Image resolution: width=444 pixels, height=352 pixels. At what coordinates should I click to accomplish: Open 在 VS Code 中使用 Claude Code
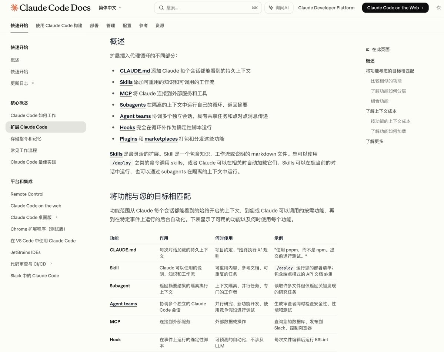[x=43, y=241]
